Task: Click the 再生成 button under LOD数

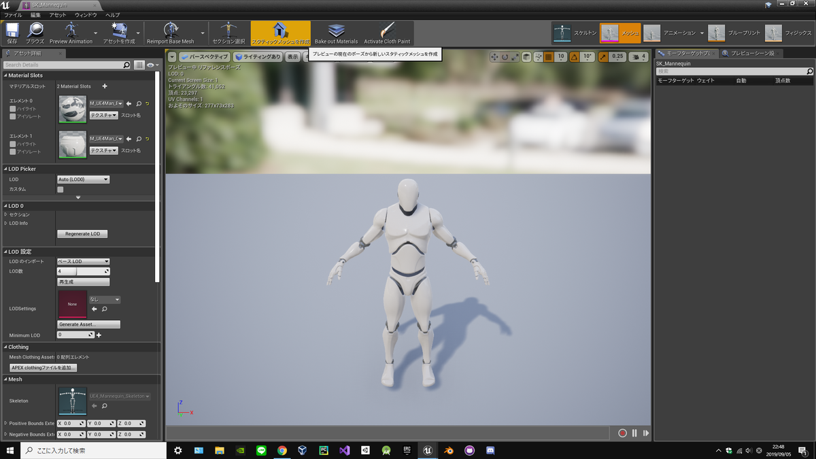Action: 83,282
